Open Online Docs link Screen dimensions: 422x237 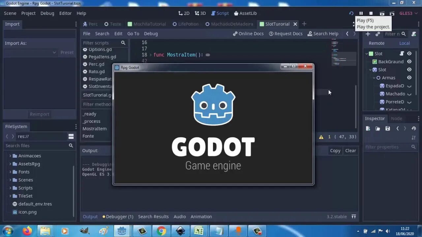pyautogui.click(x=248, y=34)
